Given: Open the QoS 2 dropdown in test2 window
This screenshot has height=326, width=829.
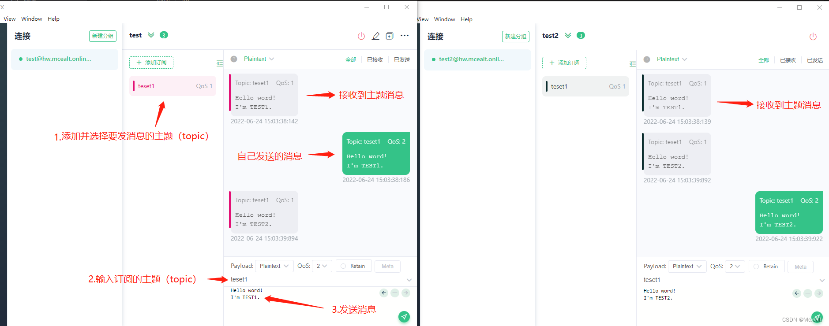Looking at the screenshot, I should [x=735, y=267].
